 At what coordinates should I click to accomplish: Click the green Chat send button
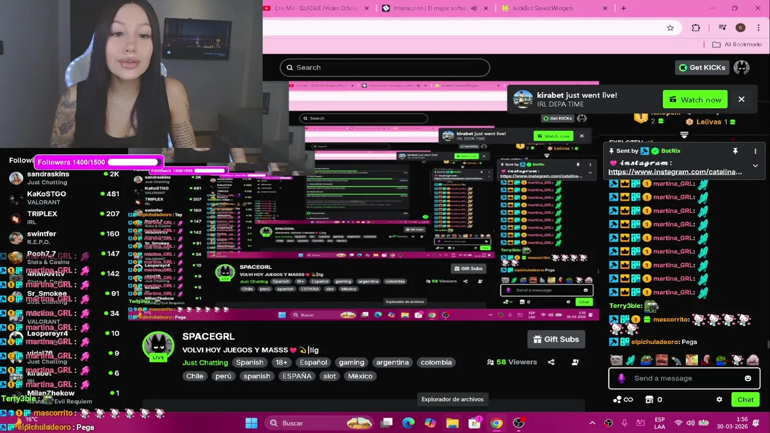click(745, 399)
